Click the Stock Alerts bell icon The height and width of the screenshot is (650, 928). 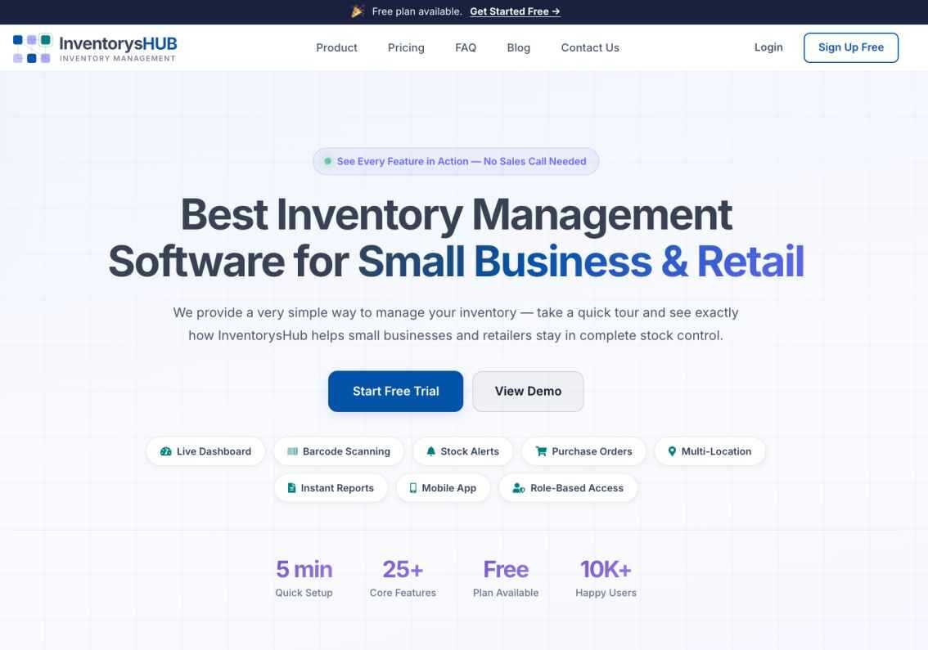point(430,451)
